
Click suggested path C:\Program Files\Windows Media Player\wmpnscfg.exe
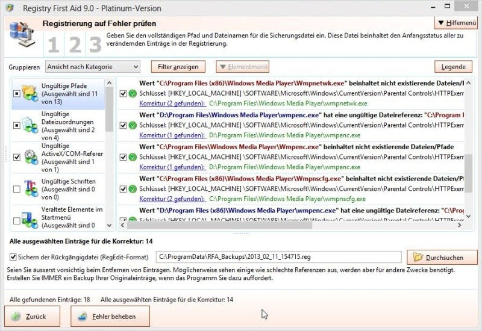point(287,199)
